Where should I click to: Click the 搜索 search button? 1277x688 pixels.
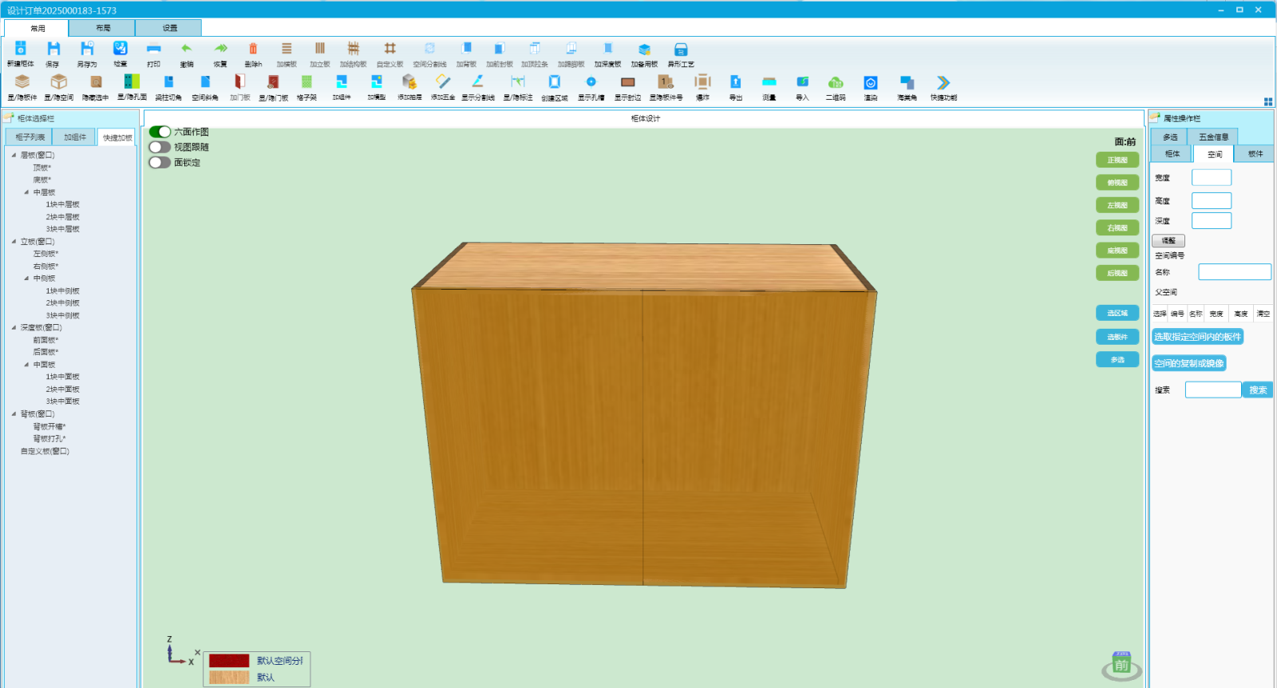pos(1258,389)
